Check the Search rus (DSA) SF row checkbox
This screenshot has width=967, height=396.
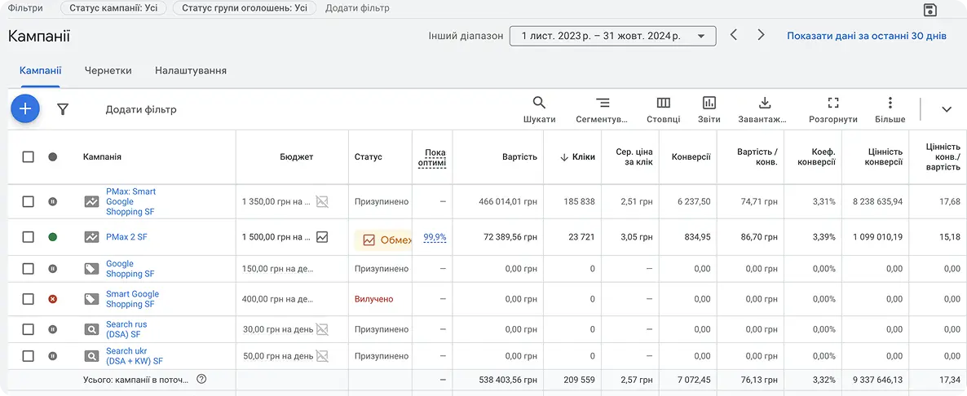[29, 329]
